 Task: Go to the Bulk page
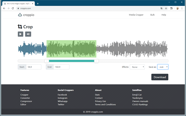pos(152,15)
